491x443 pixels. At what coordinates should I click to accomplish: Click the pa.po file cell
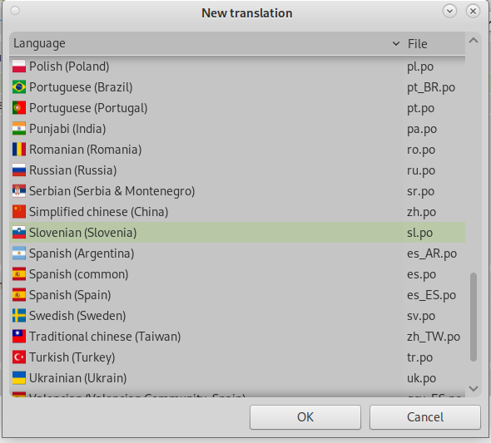click(421, 129)
